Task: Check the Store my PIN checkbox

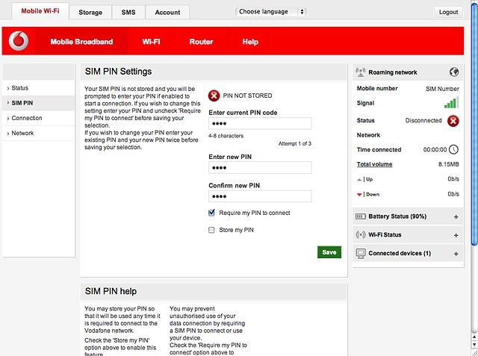Action: 211,230
